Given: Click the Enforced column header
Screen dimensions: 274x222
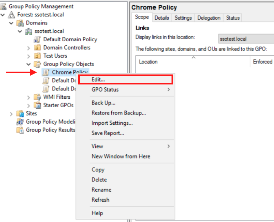Looking at the screenshot, I should 262,62.
